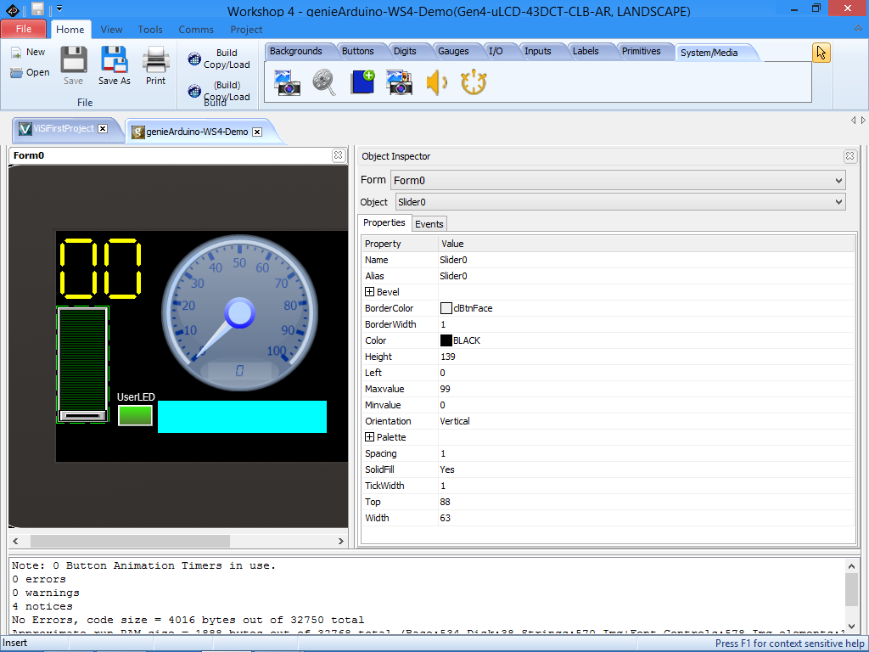Screen dimensions: 869x652
Task: Click the UserLED green indicator on form
Action: [135, 416]
